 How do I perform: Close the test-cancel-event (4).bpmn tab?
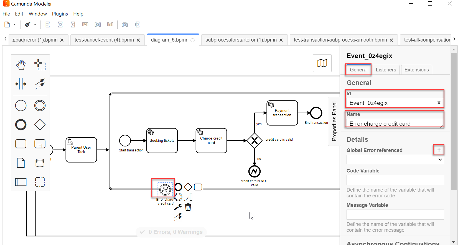tap(138, 40)
